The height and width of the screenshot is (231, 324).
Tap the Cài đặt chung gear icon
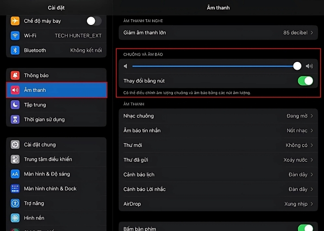[15, 145]
